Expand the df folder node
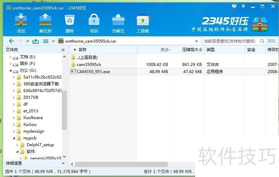 click(14, 104)
